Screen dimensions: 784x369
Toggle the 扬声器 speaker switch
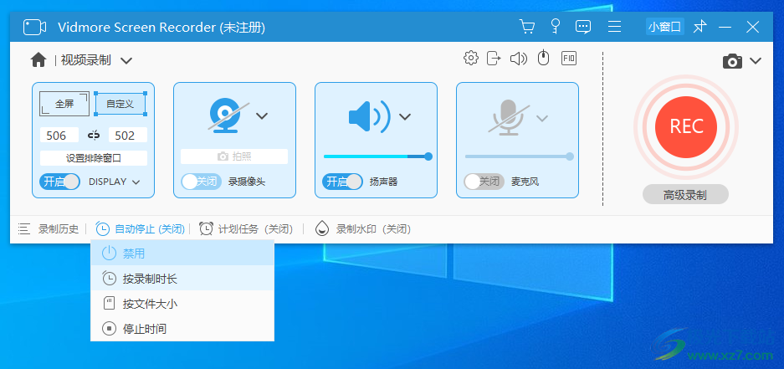342,182
